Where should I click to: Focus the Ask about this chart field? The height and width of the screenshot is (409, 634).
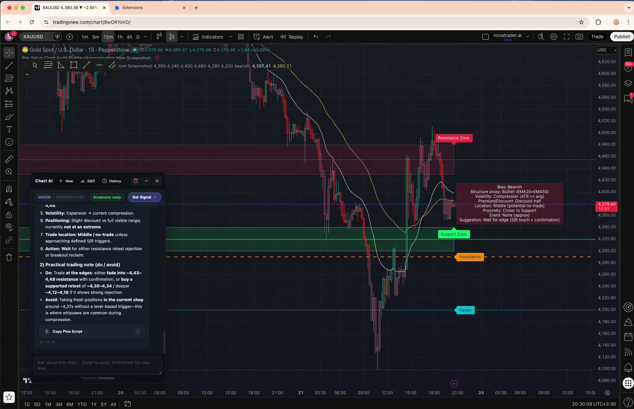[98, 365]
